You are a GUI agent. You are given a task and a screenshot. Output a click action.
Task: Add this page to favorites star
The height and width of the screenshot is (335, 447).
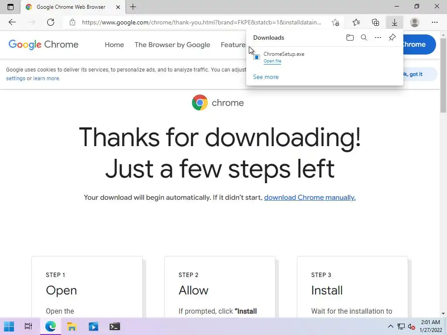(336, 23)
